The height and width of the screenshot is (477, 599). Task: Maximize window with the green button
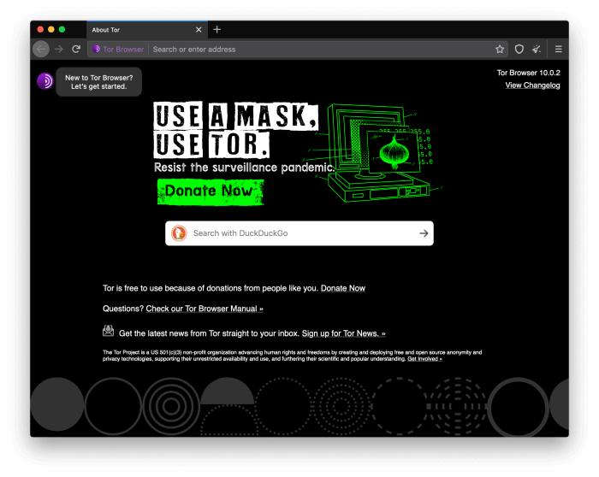click(62, 29)
